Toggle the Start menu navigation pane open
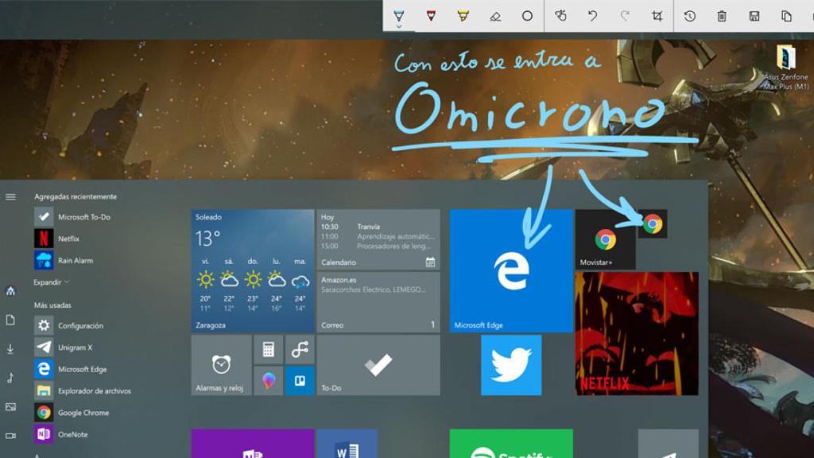814x458 pixels. [11, 196]
